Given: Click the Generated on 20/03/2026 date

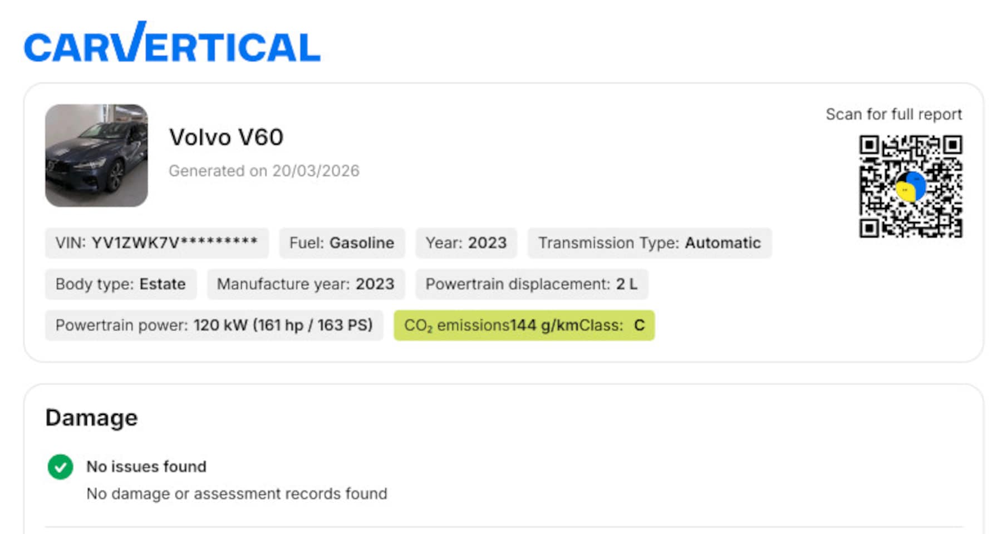Looking at the screenshot, I should point(264,171).
